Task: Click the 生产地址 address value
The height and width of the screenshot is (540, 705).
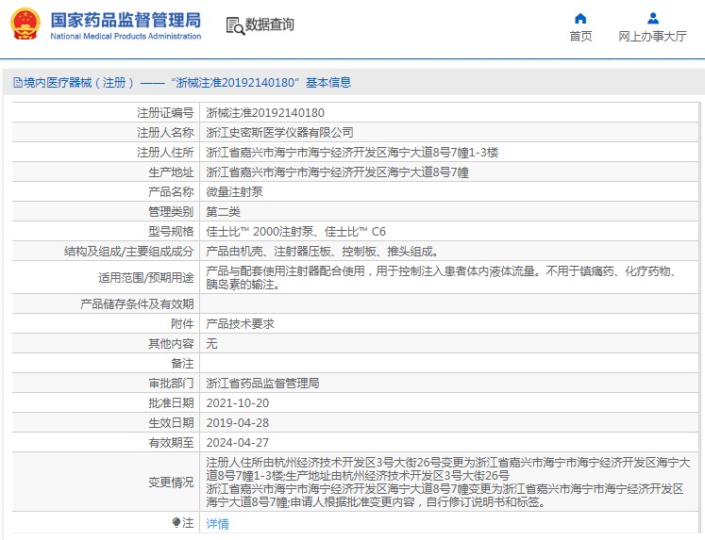Action: (x=338, y=172)
